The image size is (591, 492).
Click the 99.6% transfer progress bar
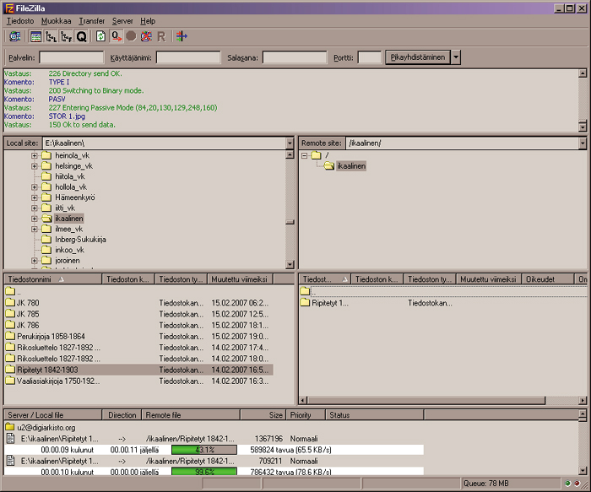point(204,472)
